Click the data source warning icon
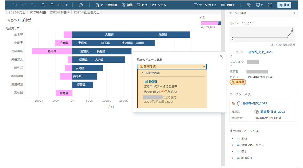The width and height of the screenshot is (303, 168). (x=233, y=104)
